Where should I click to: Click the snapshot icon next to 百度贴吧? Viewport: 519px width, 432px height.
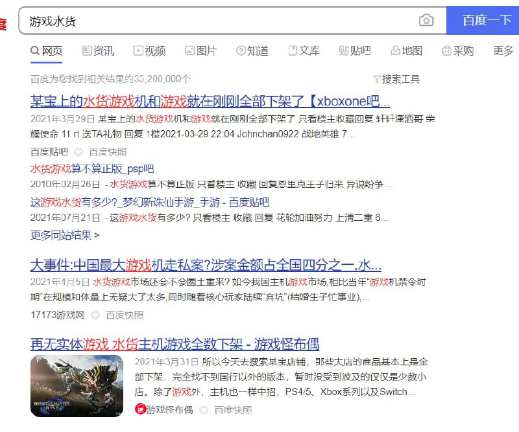tap(78, 152)
